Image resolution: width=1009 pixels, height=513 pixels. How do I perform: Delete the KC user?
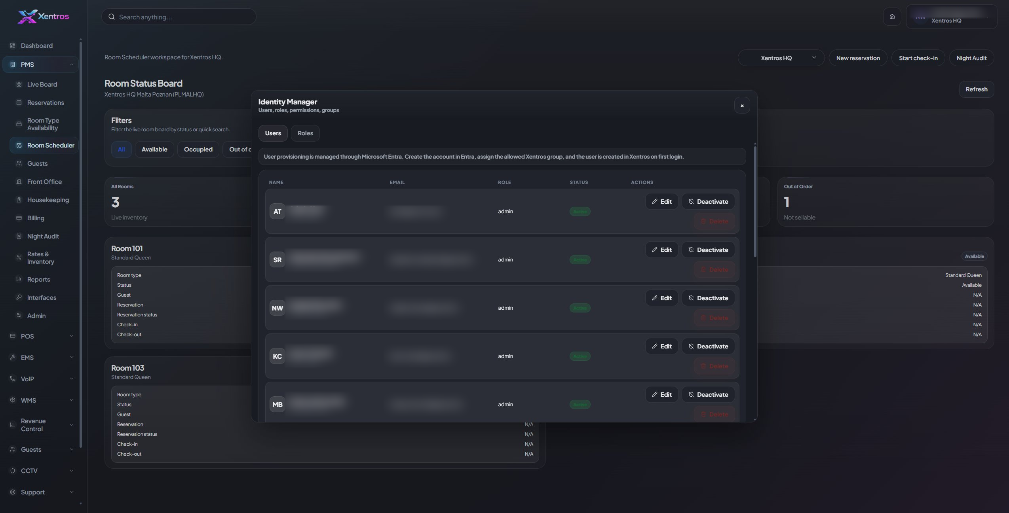pos(714,366)
